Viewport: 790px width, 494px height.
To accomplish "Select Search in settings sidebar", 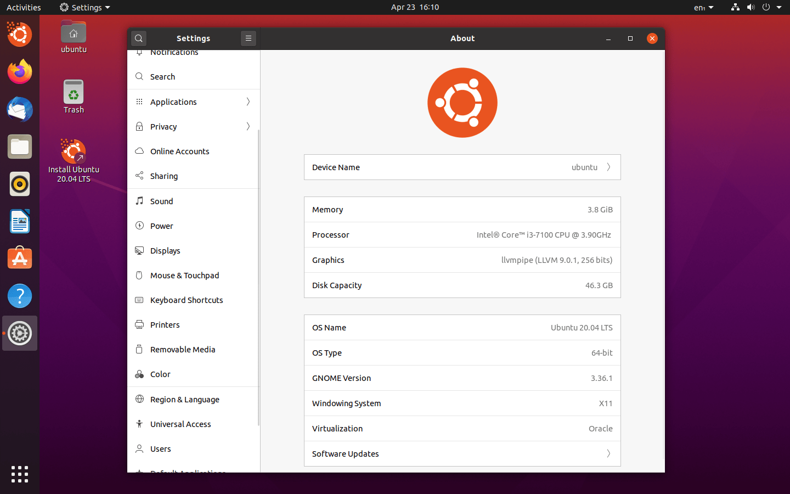I will (x=194, y=76).
